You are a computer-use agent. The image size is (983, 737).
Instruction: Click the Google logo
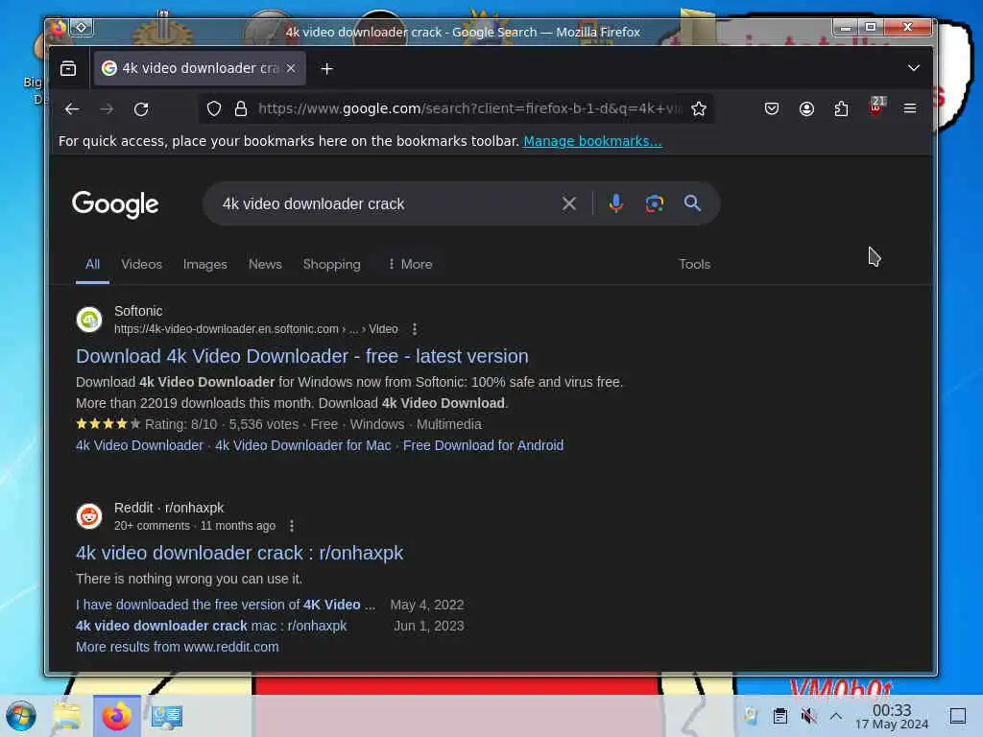tap(115, 204)
